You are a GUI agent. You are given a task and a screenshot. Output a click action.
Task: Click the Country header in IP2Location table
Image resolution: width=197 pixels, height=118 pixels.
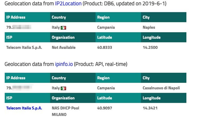click(73, 17)
